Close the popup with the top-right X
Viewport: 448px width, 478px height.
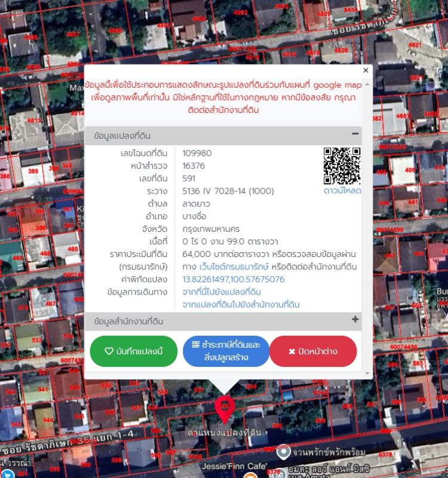366,71
